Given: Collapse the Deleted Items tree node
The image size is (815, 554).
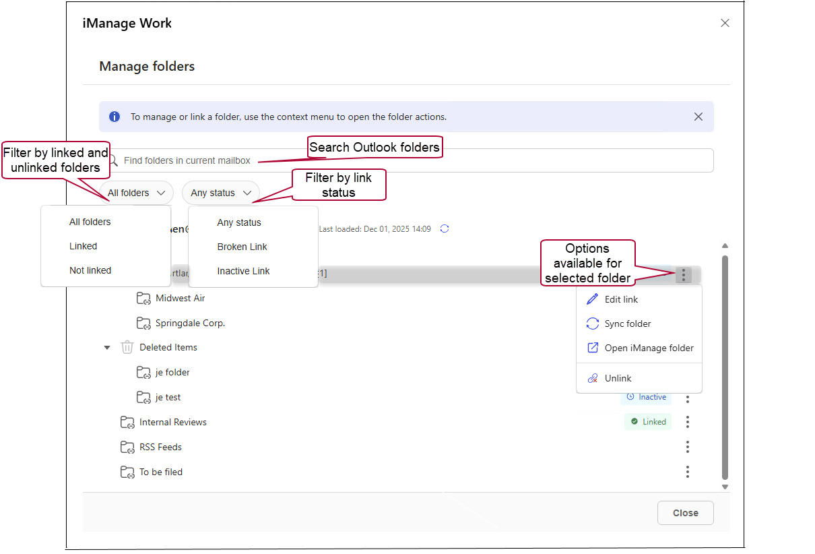Looking at the screenshot, I should pos(107,348).
